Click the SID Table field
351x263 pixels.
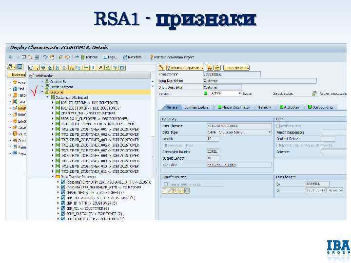pos(239,165)
